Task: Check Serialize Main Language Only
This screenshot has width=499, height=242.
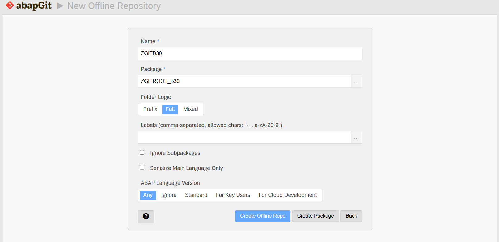Action: click(142, 168)
